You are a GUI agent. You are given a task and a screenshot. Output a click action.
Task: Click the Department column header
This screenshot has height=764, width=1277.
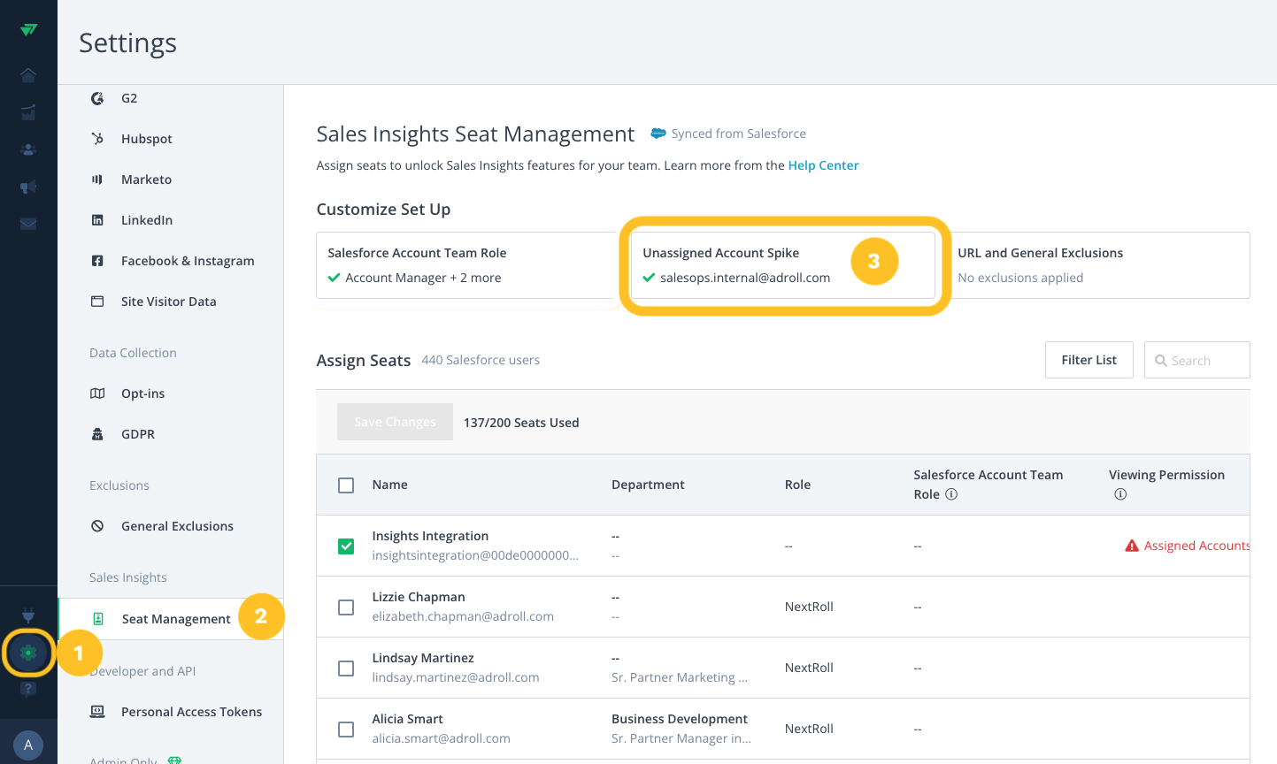click(x=648, y=485)
